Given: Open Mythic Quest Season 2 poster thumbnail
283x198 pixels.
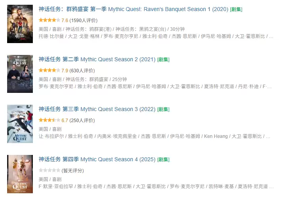Looking at the screenshot, I should [x=20, y=74].
